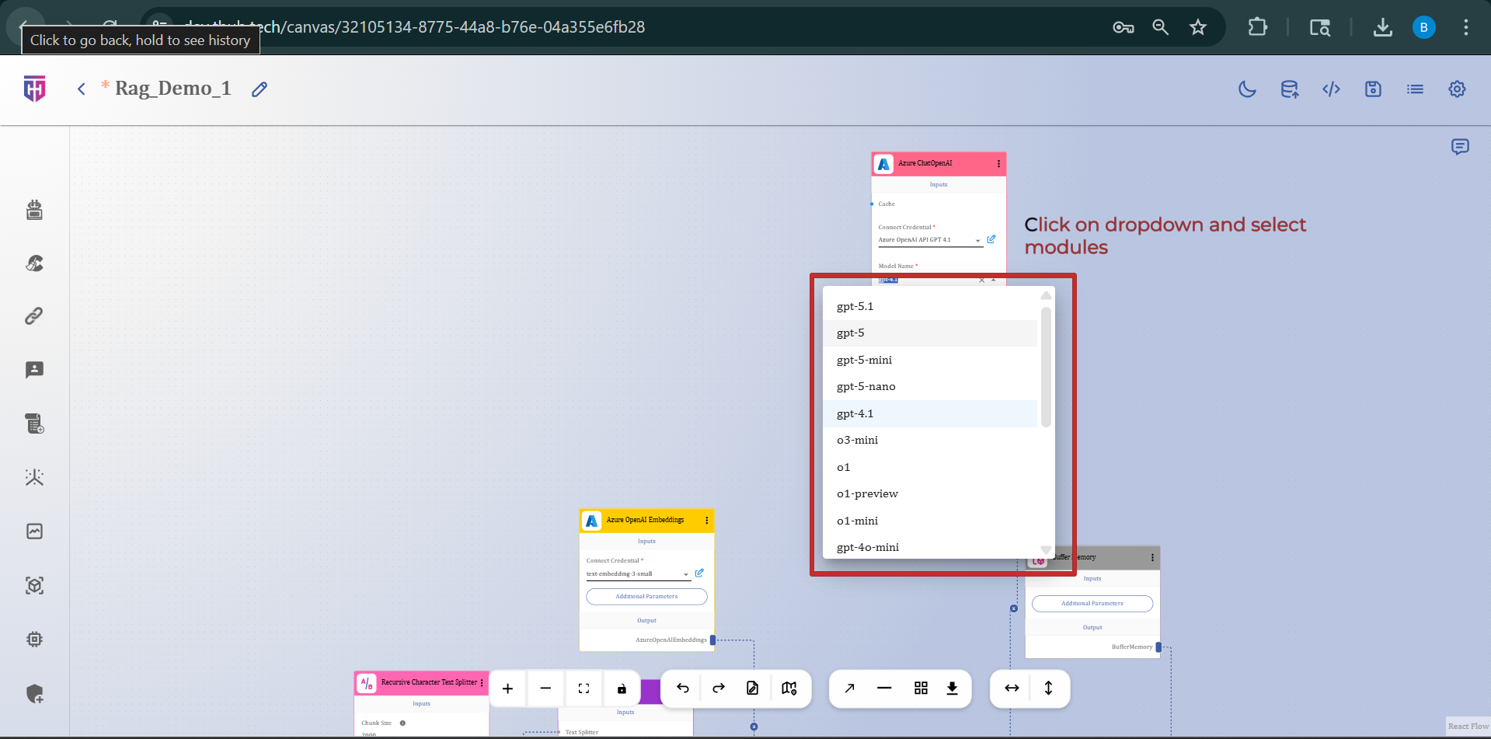1491x739 pixels.
Task: Click the fit view icon in canvas controls
Action: (584, 688)
